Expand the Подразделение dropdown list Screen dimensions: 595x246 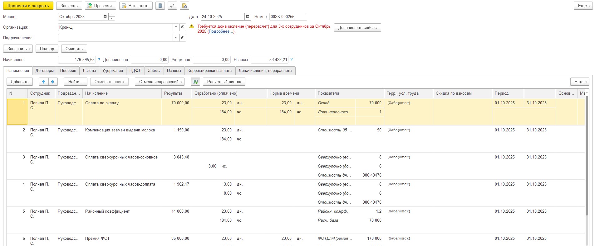(x=176, y=38)
